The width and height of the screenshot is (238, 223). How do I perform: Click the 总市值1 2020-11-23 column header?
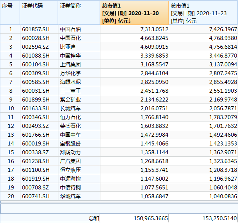pyautogui.click(x=203, y=13)
